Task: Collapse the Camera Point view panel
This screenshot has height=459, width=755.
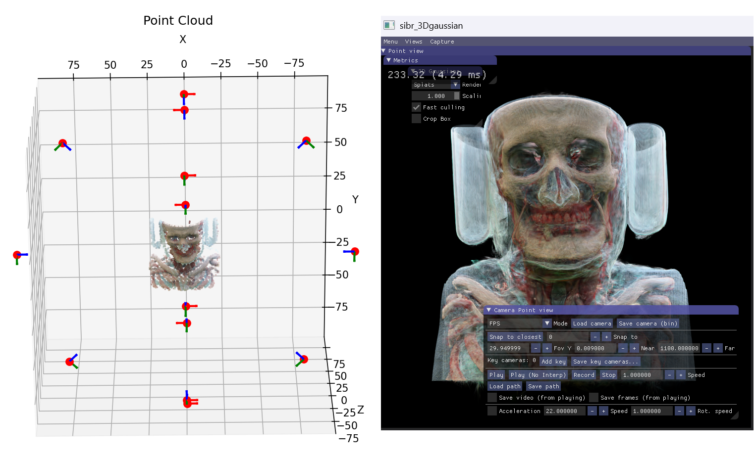Action: [x=489, y=310]
